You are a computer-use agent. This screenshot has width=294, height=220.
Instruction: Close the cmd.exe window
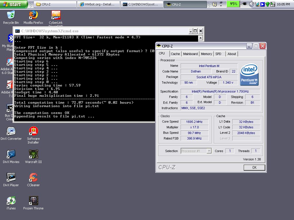(x=201, y=31)
